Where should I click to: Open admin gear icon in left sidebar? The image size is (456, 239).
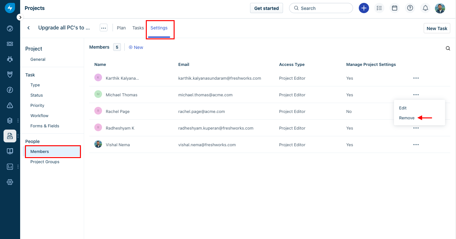(10, 182)
